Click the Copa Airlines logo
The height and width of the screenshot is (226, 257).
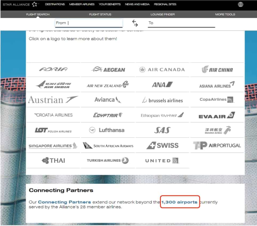coord(217,100)
